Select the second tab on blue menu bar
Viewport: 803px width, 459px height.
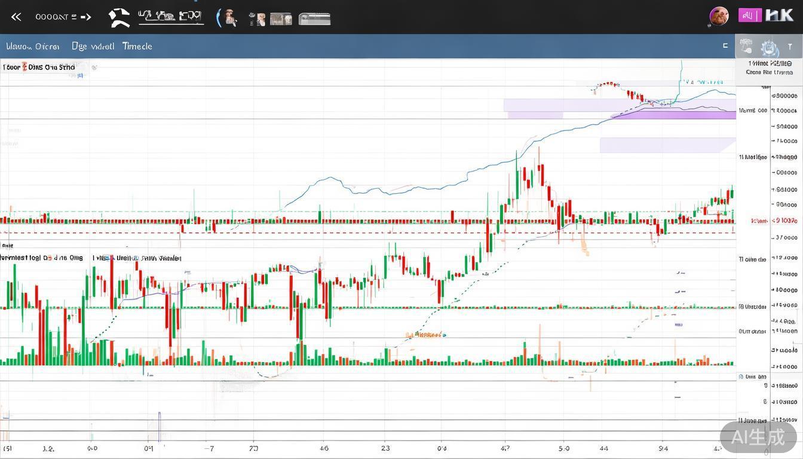point(93,46)
